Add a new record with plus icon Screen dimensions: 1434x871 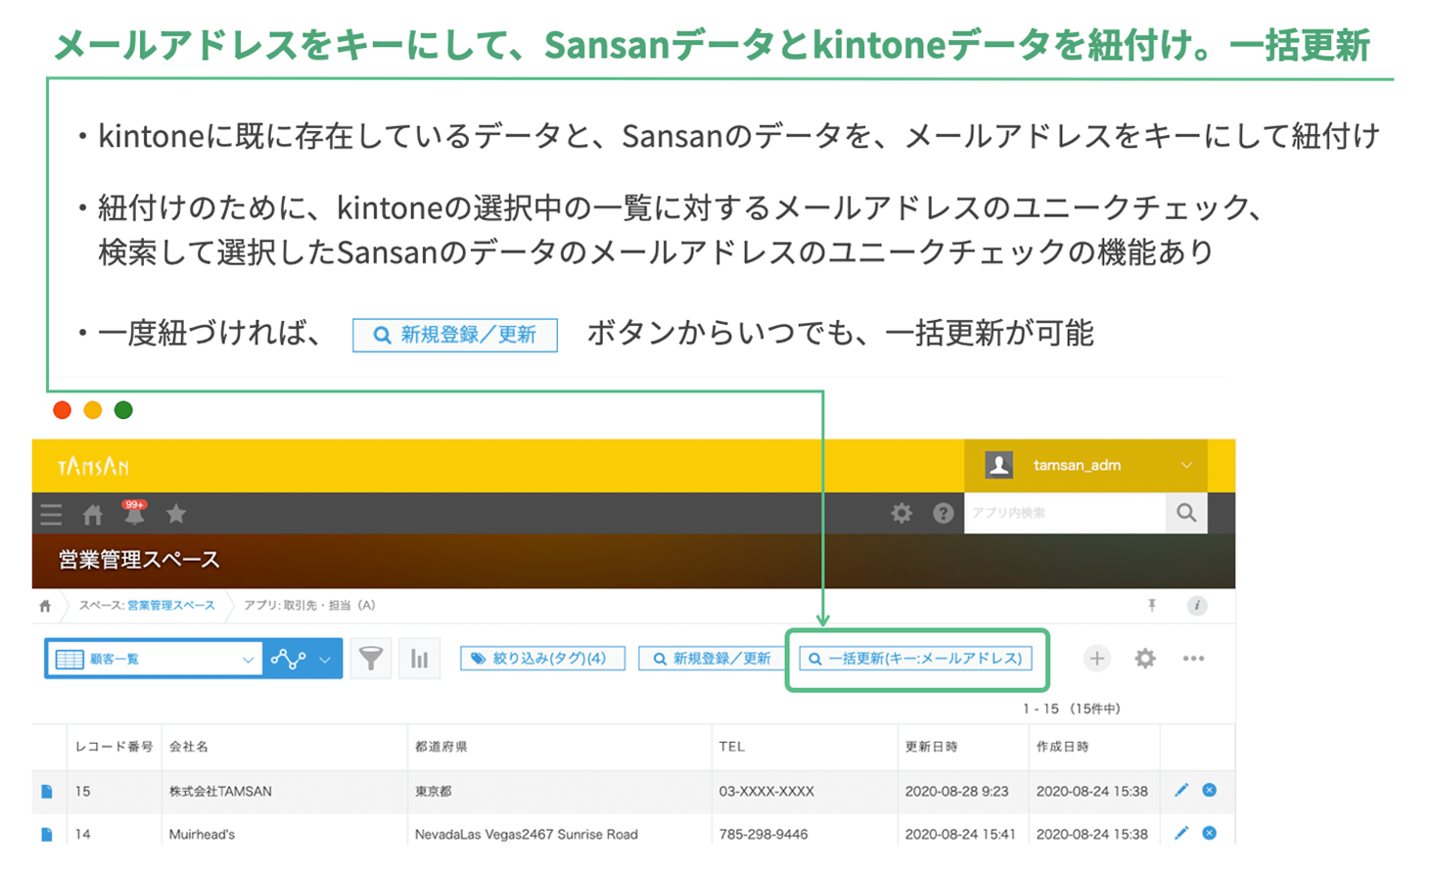pos(1096,659)
